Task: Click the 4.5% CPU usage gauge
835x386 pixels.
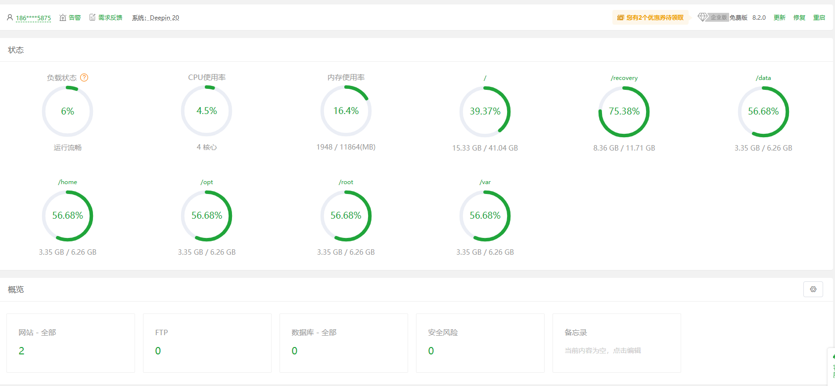Action: click(207, 111)
